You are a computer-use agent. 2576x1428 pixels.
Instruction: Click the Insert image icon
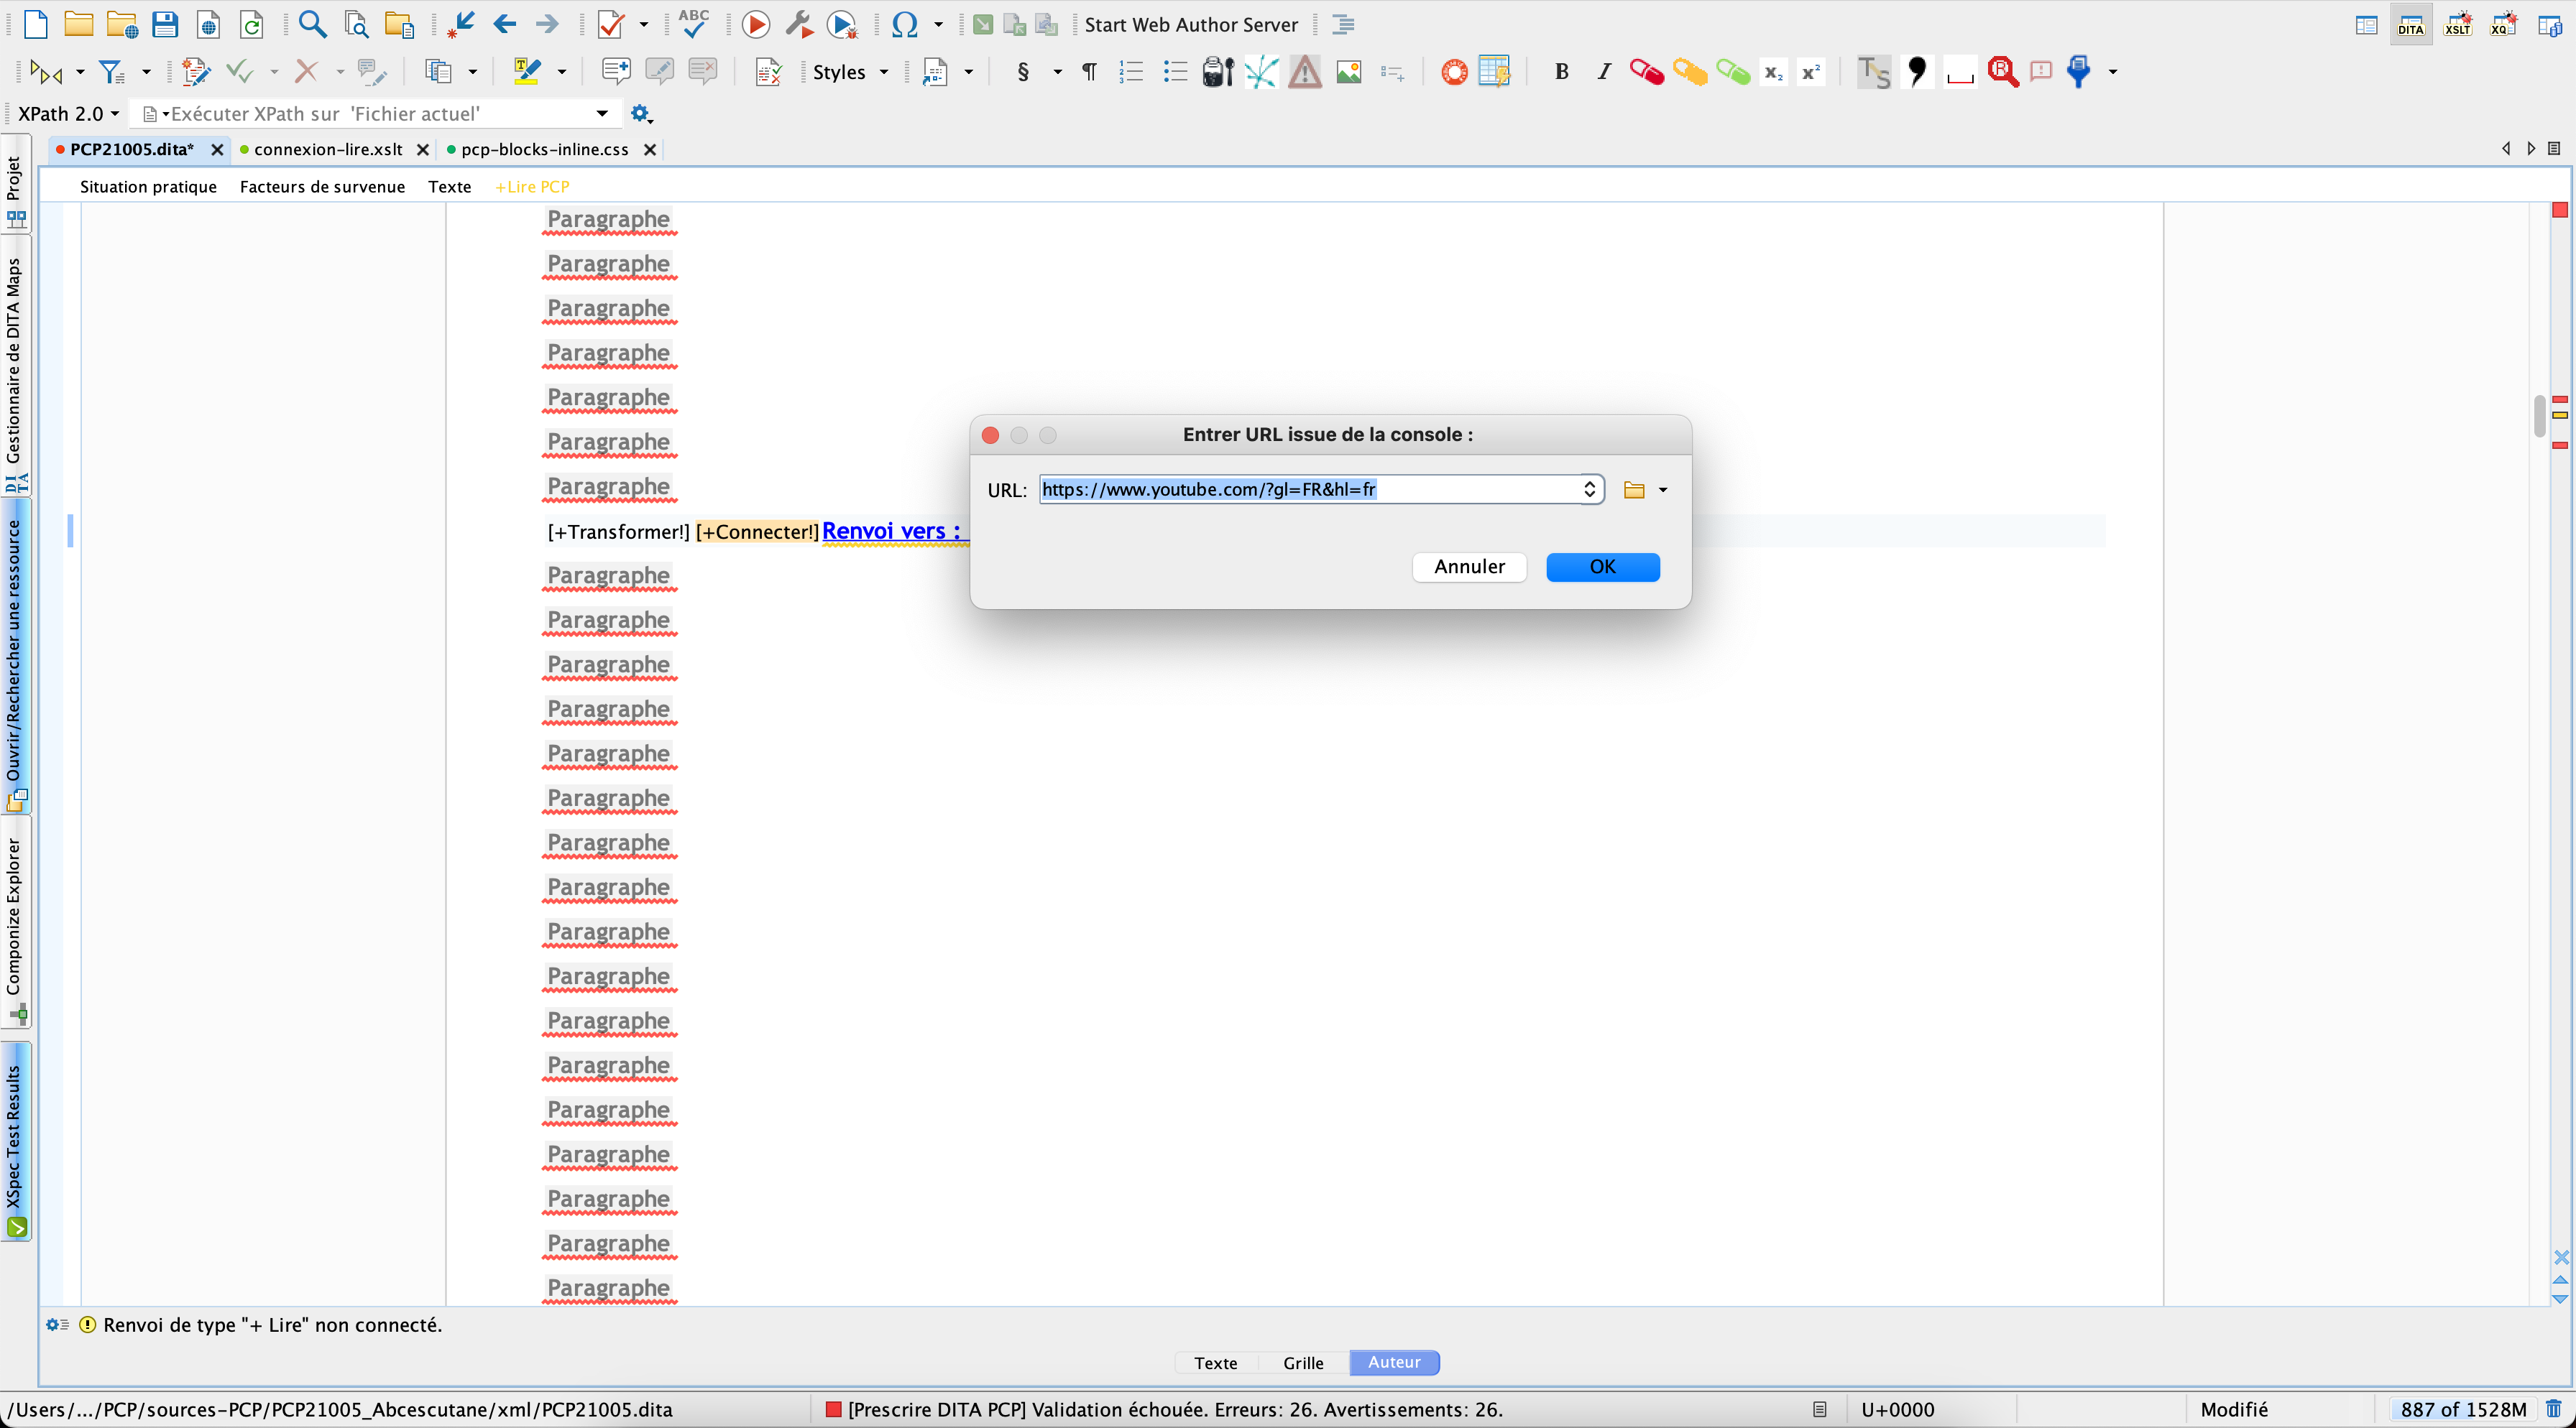coord(1349,71)
